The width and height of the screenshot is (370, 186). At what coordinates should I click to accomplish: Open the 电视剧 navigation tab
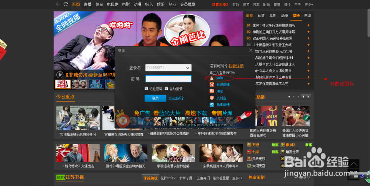click(x=112, y=4)
